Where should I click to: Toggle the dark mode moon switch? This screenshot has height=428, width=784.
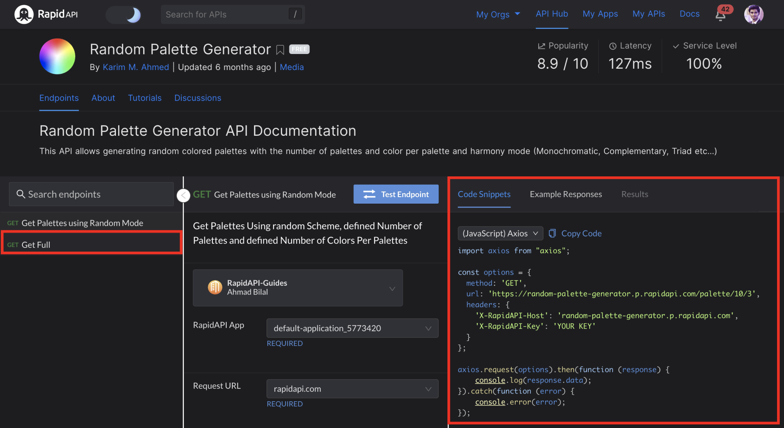pos(124,15)
